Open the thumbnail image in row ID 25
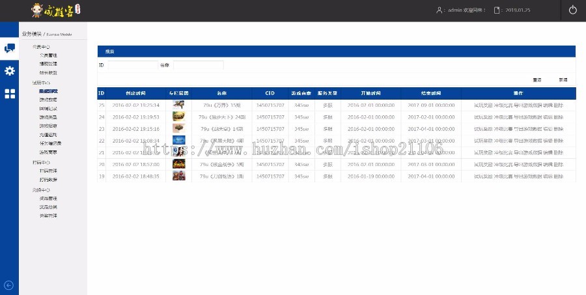The height and width of the screenshot is (295, 586). click(178, 105)
